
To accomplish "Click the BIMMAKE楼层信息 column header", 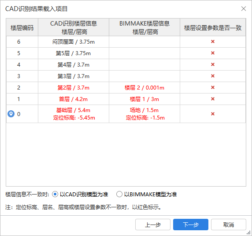I will 145,27.
